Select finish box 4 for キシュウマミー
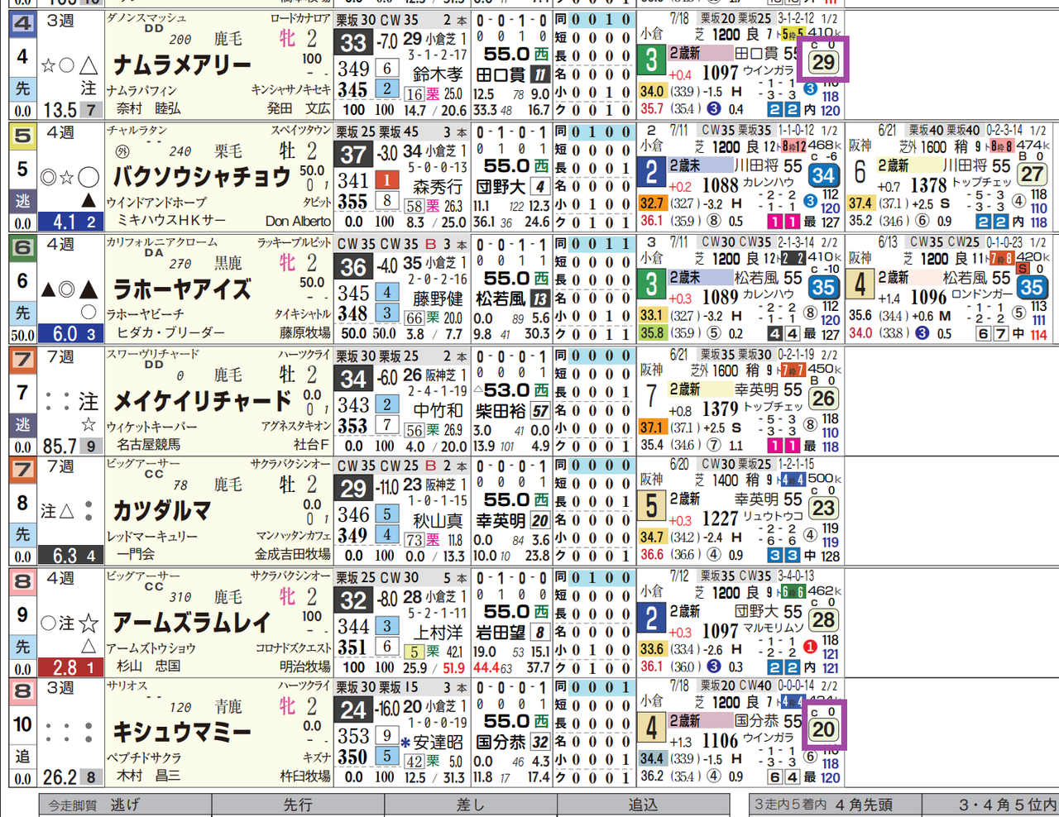 (652, 727)
